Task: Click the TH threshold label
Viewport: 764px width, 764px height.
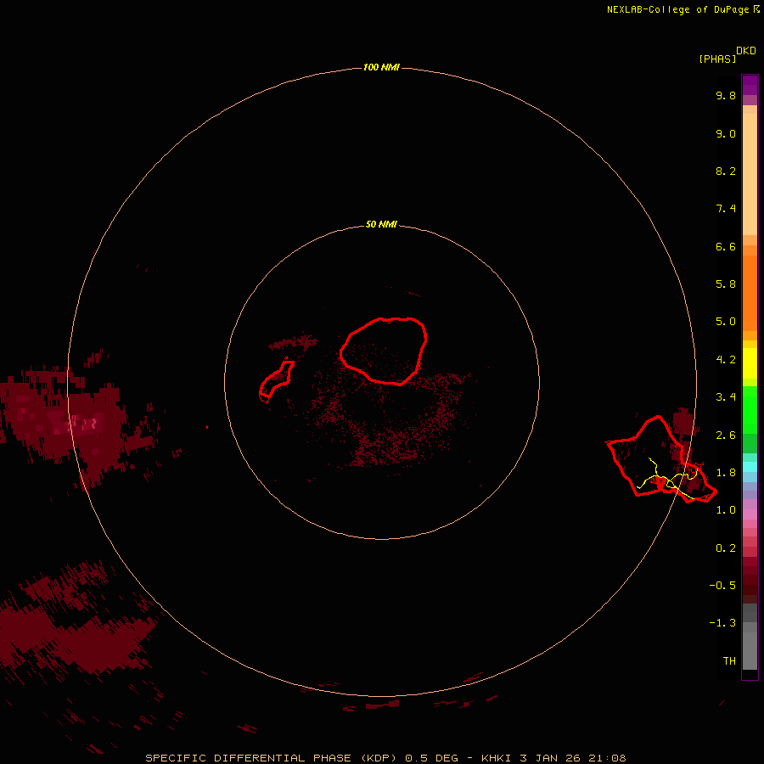Action: tap(729, 661)
